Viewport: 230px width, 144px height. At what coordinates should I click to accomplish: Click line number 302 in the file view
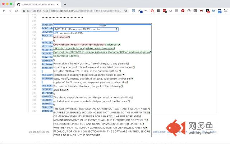(34, 75)
